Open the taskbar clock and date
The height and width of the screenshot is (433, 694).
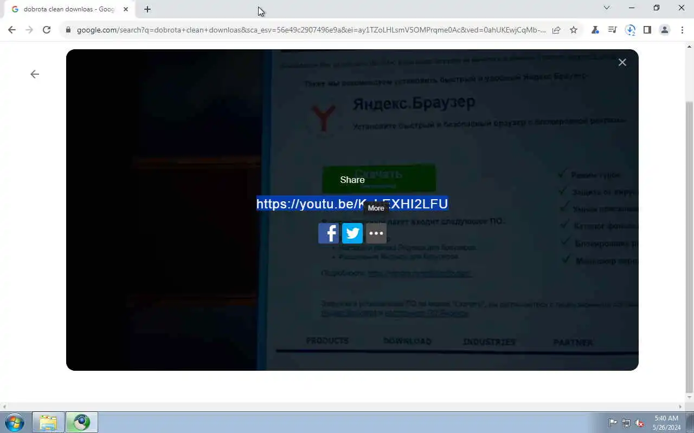tap(666, 423)
